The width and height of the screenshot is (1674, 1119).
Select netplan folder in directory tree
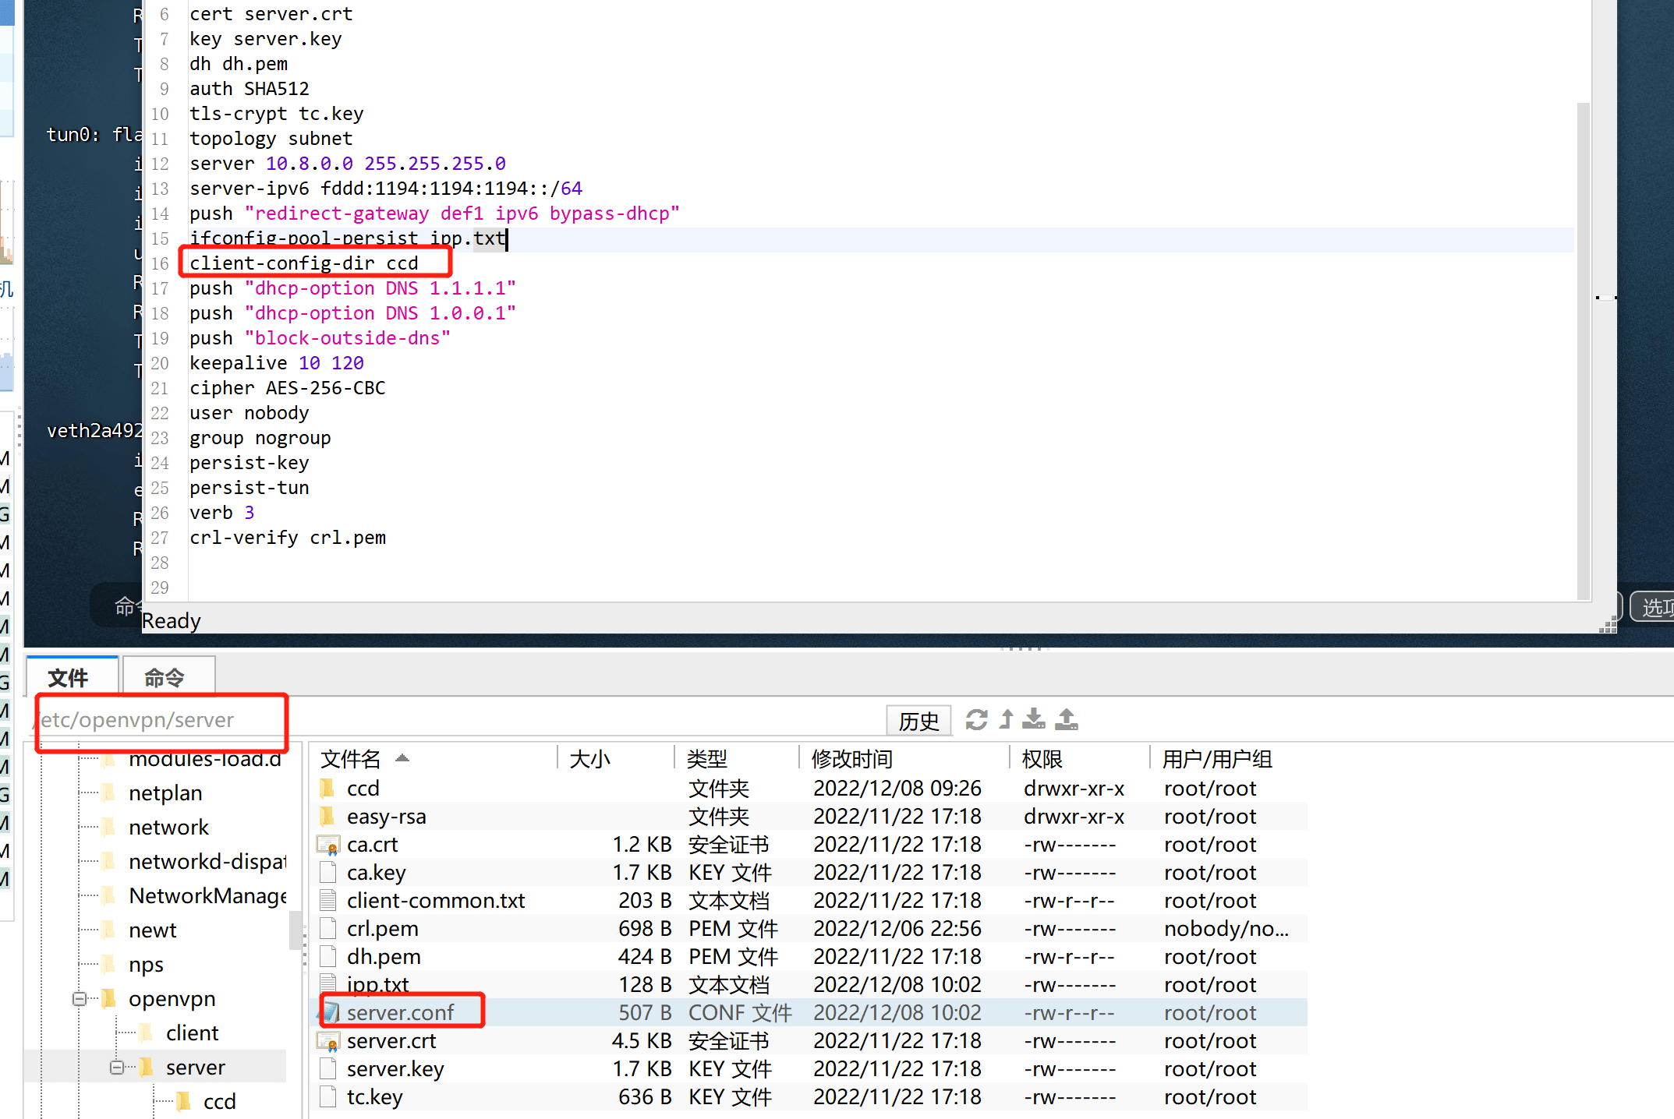pos(165,793)
